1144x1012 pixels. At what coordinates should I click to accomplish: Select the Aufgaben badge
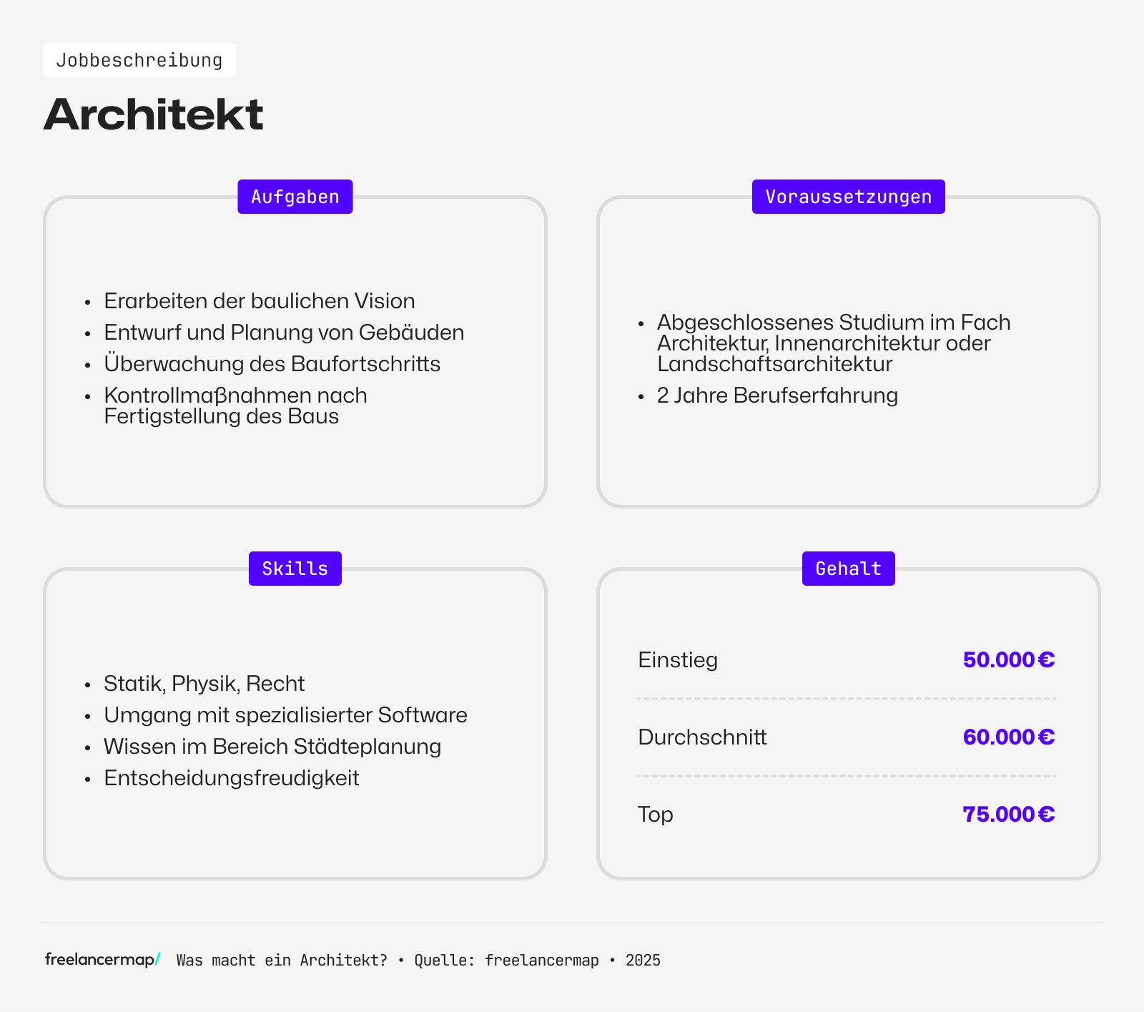295,197
